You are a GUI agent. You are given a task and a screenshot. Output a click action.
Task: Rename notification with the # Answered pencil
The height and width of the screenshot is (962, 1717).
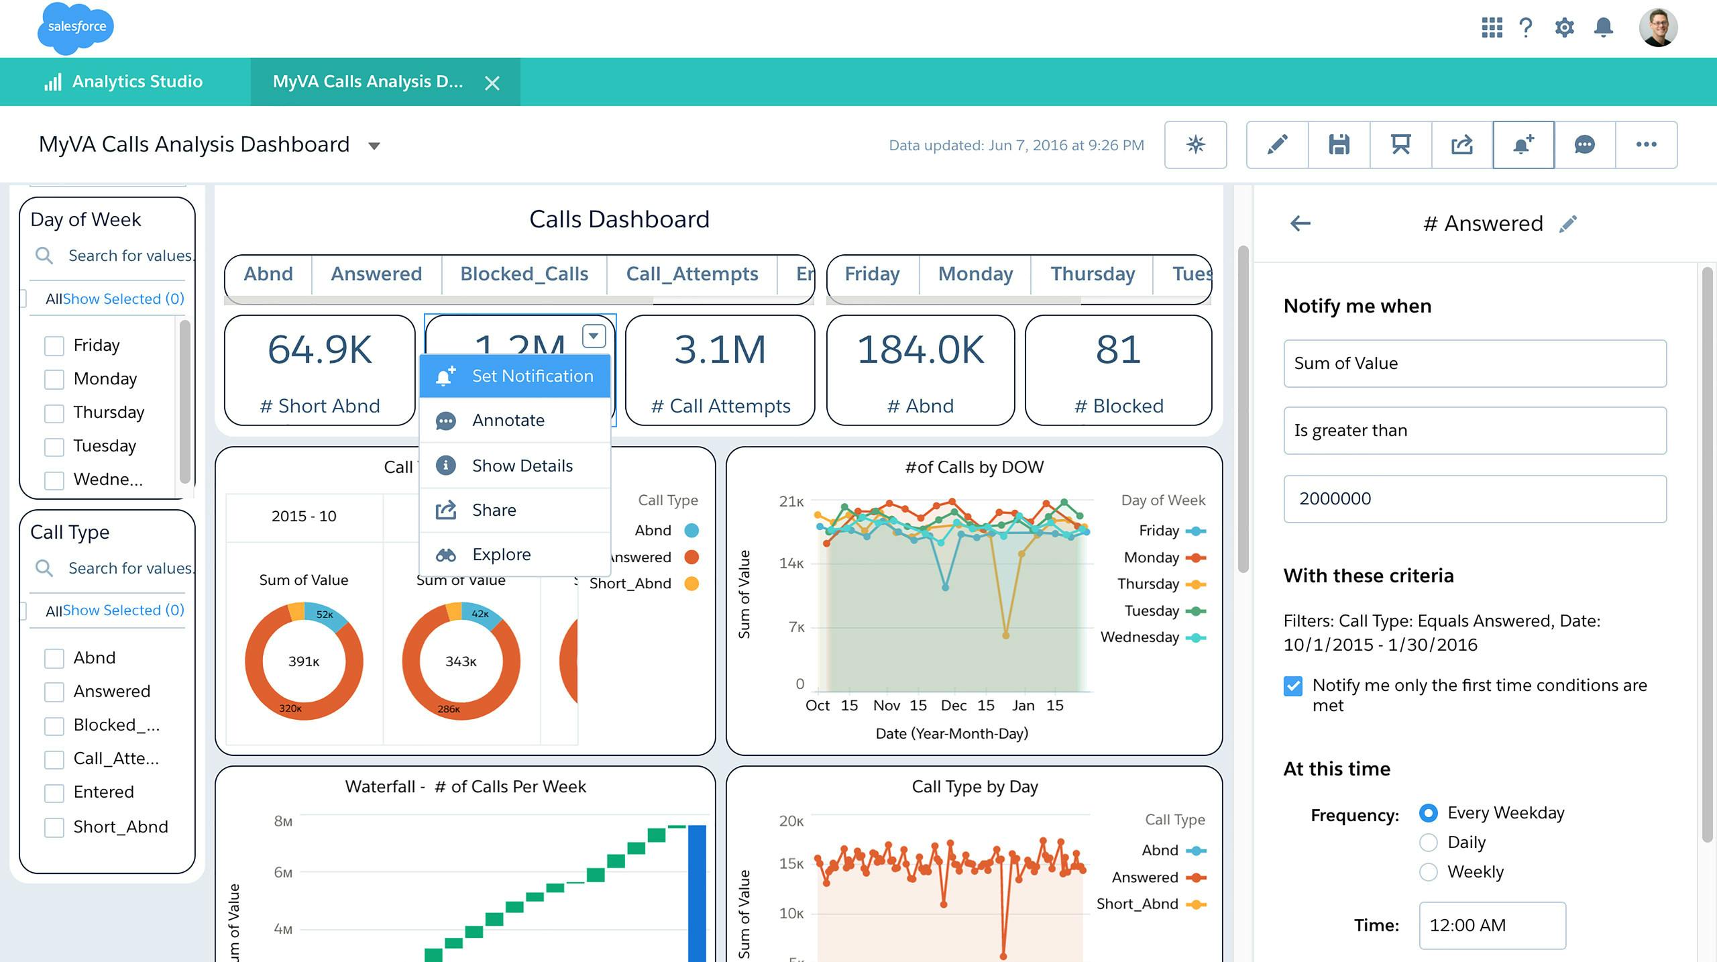coord(1568,223)
